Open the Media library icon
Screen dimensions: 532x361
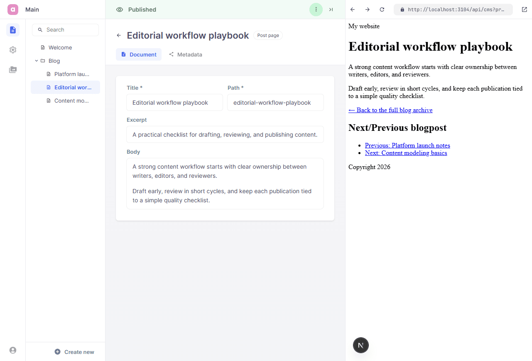click(x=13, y=70)
